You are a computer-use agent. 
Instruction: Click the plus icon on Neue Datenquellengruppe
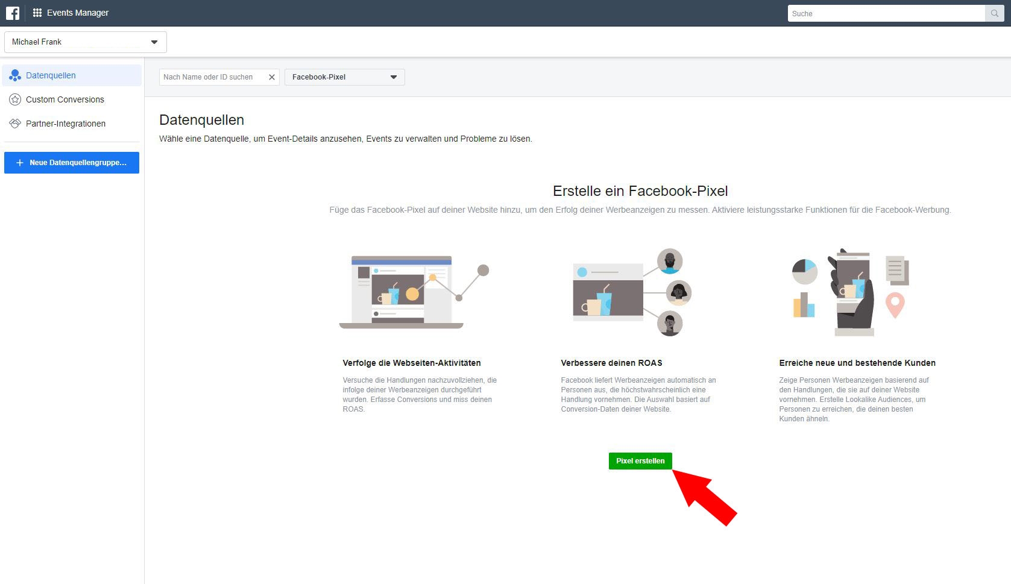20,163
